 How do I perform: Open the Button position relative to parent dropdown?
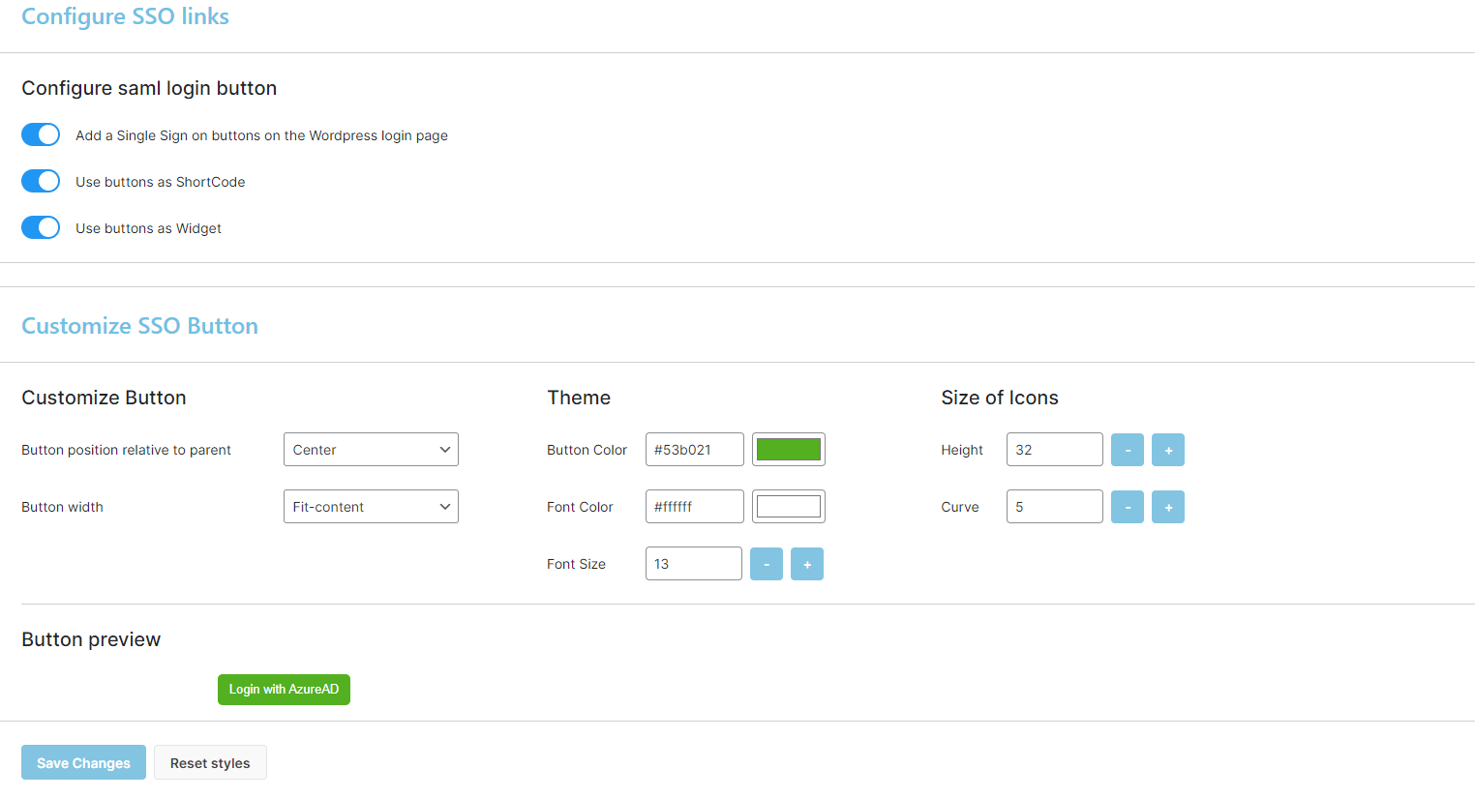[x=371, y=449]
